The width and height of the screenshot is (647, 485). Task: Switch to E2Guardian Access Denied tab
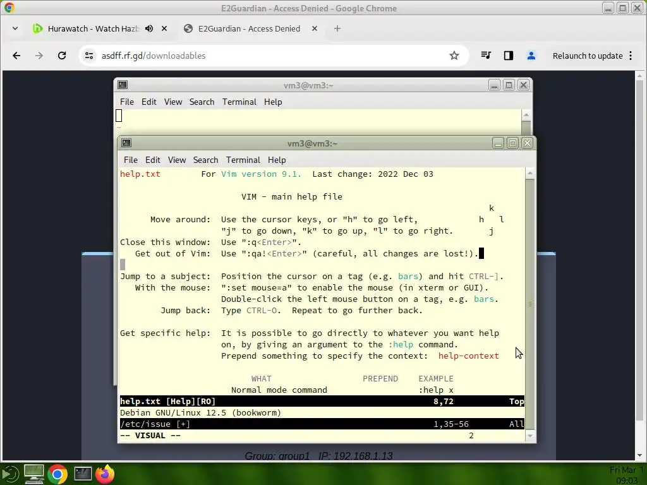[249, 28]
